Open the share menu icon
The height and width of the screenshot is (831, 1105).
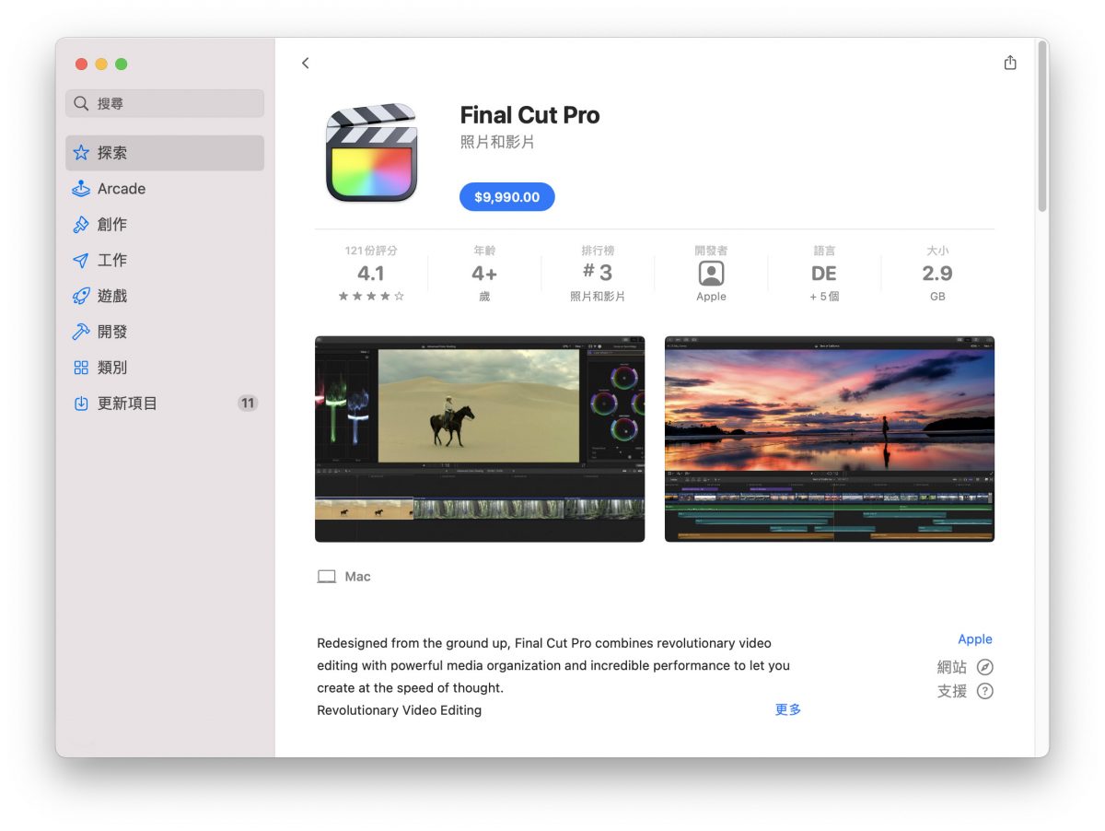[x=1010, y=63]
